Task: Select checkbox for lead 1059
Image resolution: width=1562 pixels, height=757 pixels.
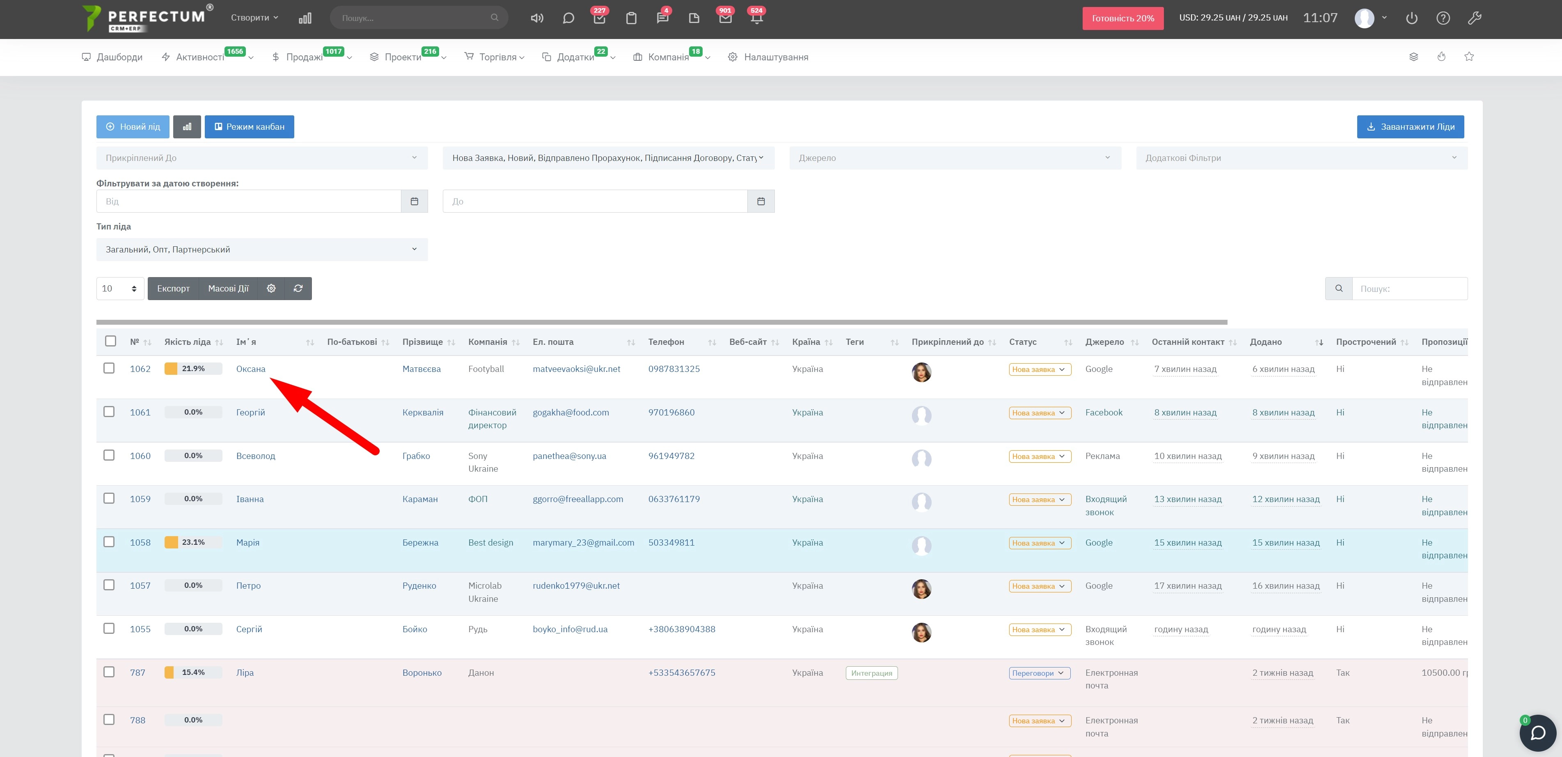Action: [x=109, y=498]
